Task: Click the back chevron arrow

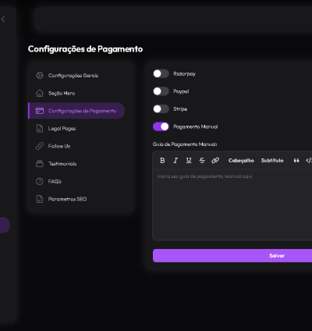Action: (3, 19)
